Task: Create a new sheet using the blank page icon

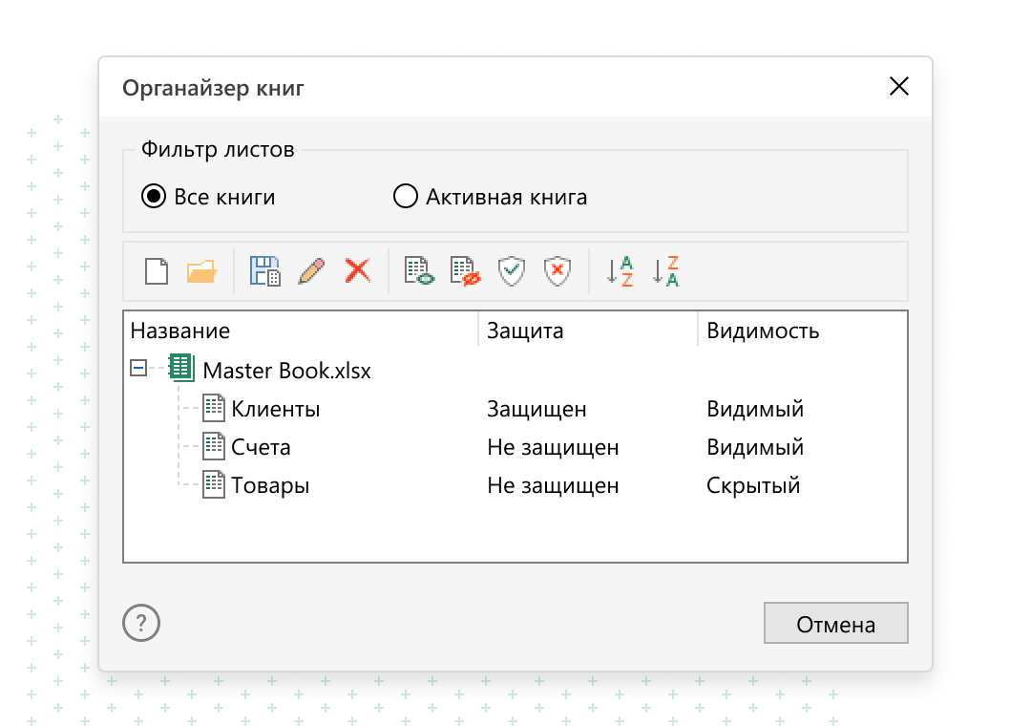Action: (156, 271)
